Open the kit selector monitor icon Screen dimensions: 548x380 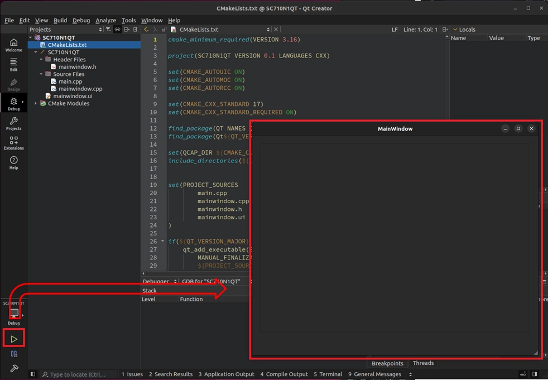(x=14, y=314)
